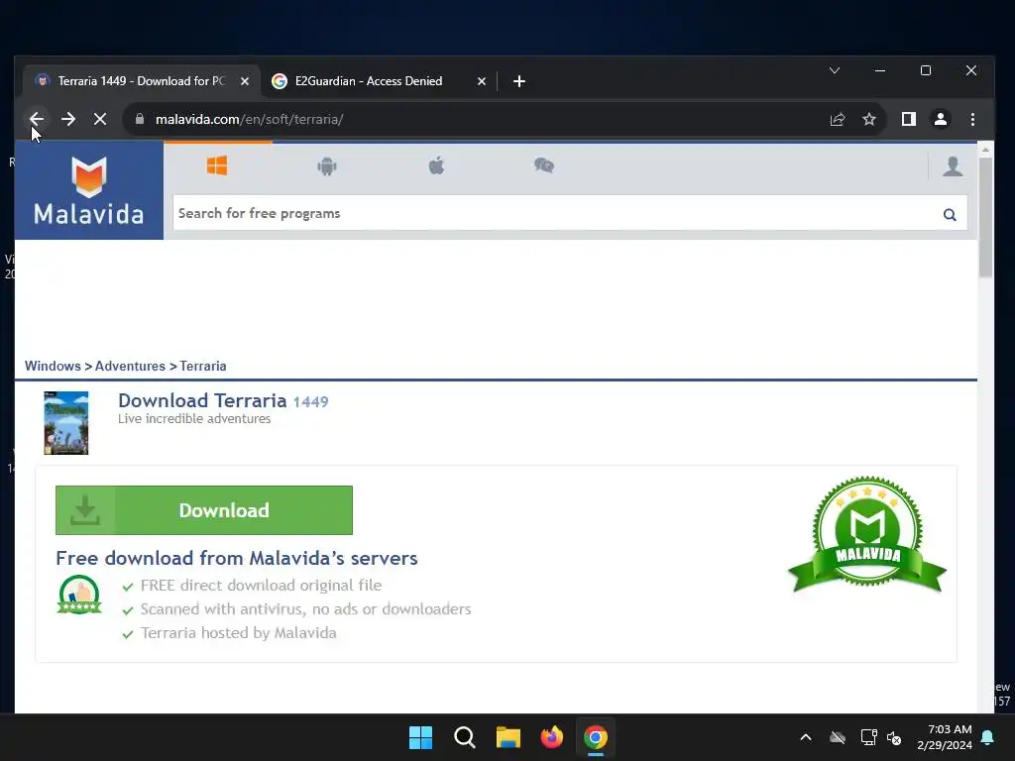This screenshot has width=1015, height=761.
Task: Open the Chrome side panel icon
Action: 908,119
